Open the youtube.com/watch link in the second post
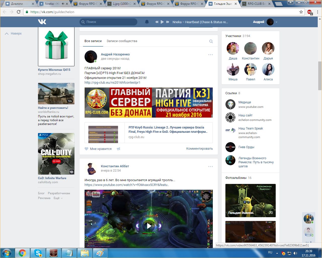This screenshot has width=322, height=258. point(127,185)
